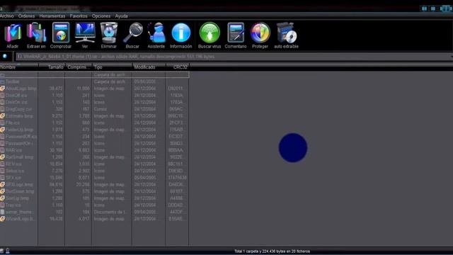Click the disk icon in status bar
Image resolution: width=453 pixels, height=255 pixels.
[2, 251]
